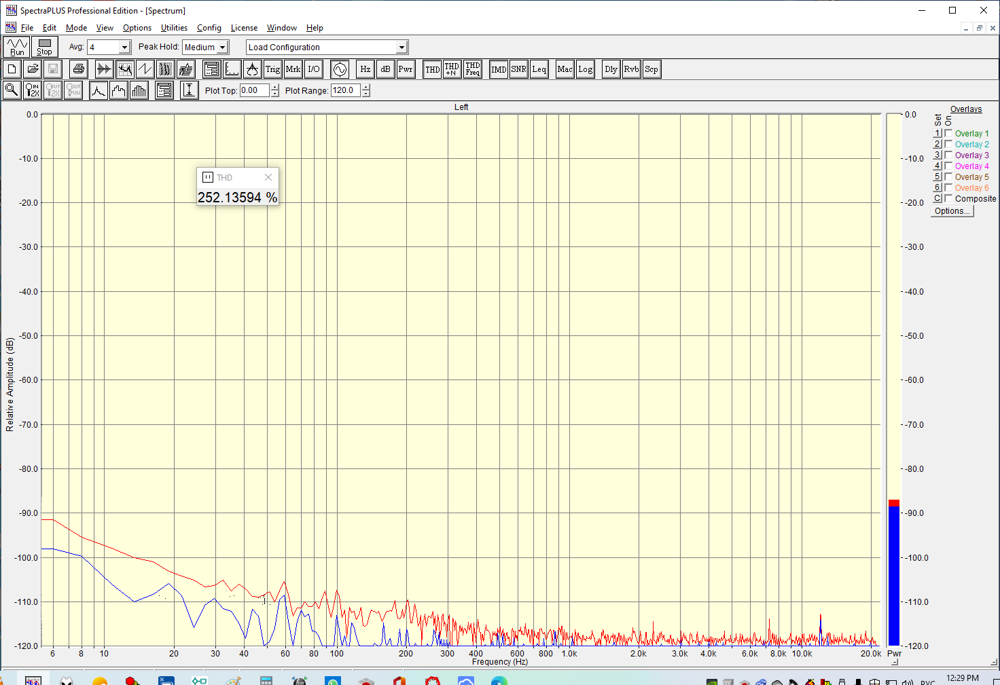Screen dimensions: 1000x685
Task: Click the THD Freq utility button
Action: (x=473, y=69)
